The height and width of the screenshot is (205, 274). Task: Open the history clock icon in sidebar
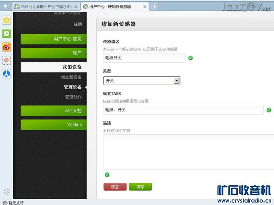(6, 33)
